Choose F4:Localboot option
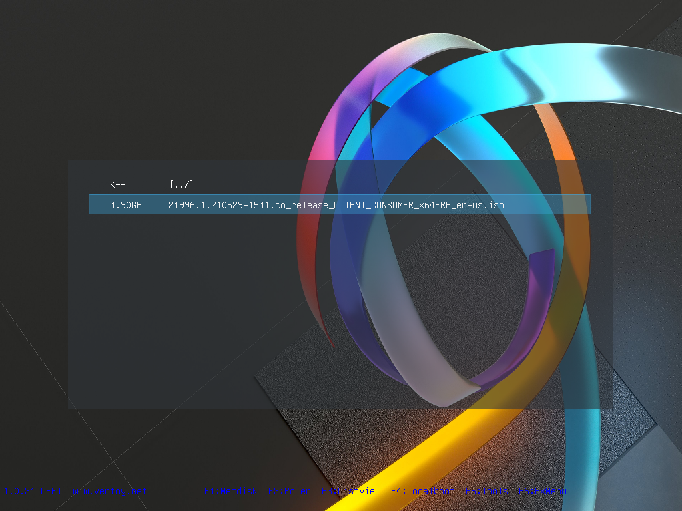Screen dimensions: 682x511 [422, 491]
